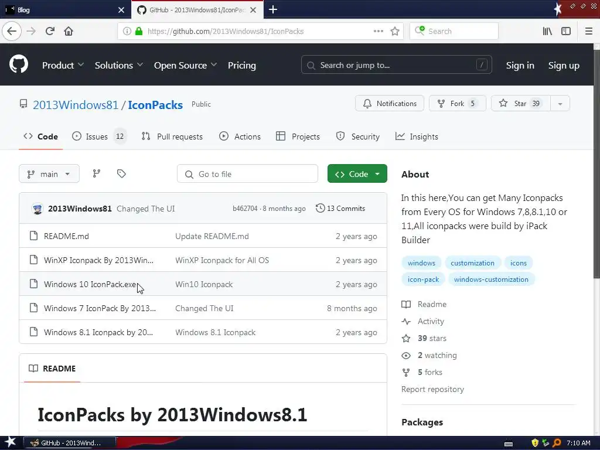600x450 pixels.
Task: Switch to the Pull requests tab
Action: point(172,137)
